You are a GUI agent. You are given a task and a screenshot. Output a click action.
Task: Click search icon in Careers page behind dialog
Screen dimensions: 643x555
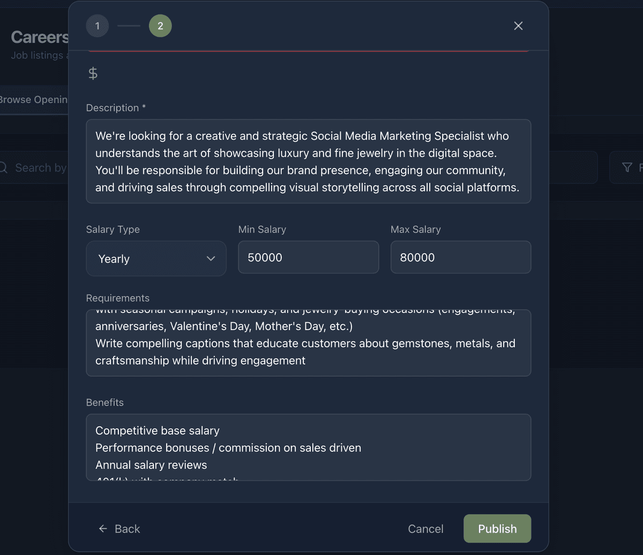(3, 168)
